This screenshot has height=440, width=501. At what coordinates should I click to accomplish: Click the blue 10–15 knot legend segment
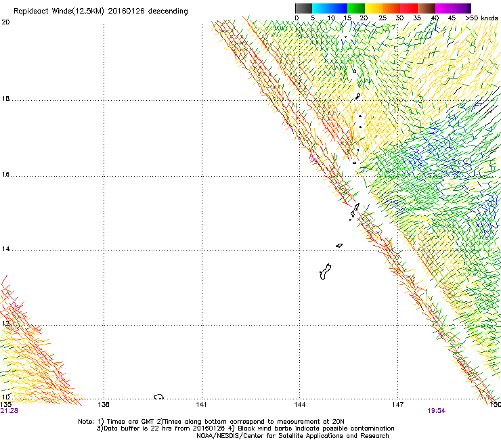[x=339, y=8]
